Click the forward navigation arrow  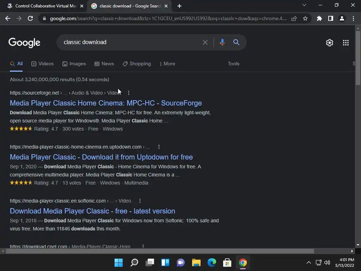coord(19,18)
